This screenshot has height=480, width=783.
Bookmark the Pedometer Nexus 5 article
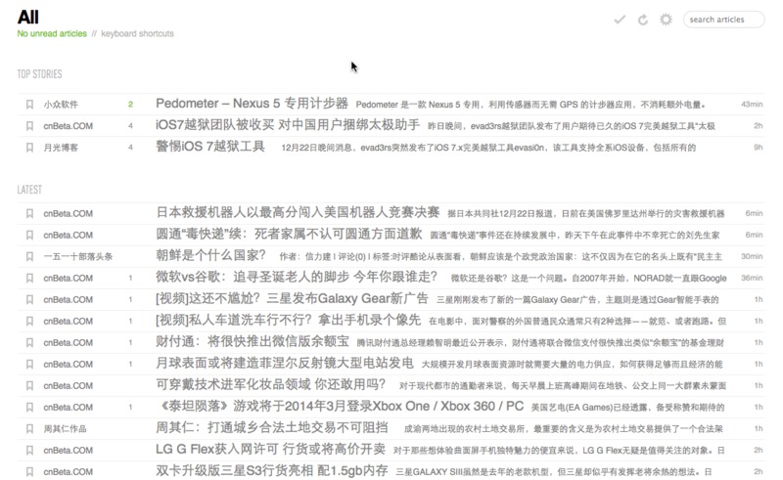29,105
